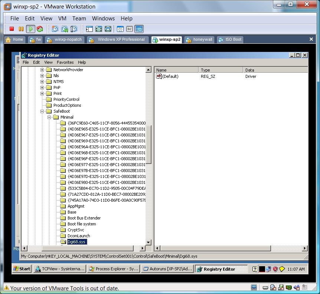The image size is (320, 294).
Task: Open the VMware VM menu
Action: [x=62, y=19]
